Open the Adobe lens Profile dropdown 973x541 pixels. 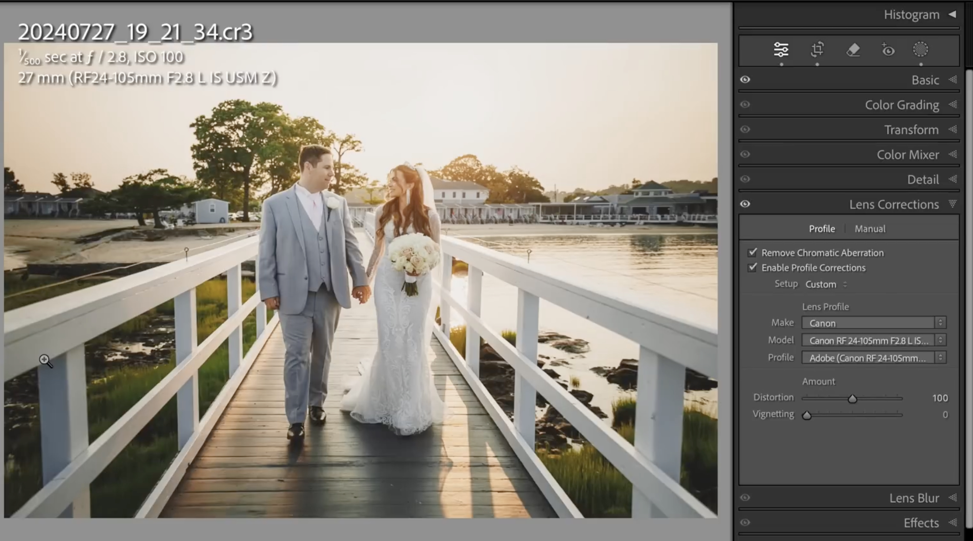click(874, 358)
